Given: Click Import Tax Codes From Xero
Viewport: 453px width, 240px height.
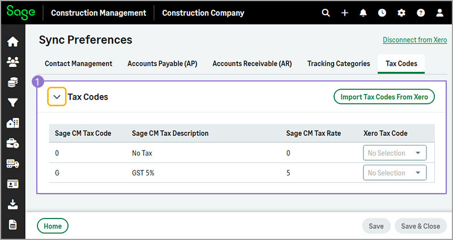Looking at the screenshot, I should coord(384,97).
